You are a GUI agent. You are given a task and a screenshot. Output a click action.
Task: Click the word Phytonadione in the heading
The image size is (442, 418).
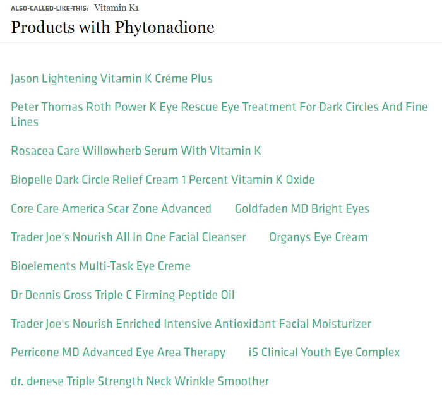[x=165, y=28]
